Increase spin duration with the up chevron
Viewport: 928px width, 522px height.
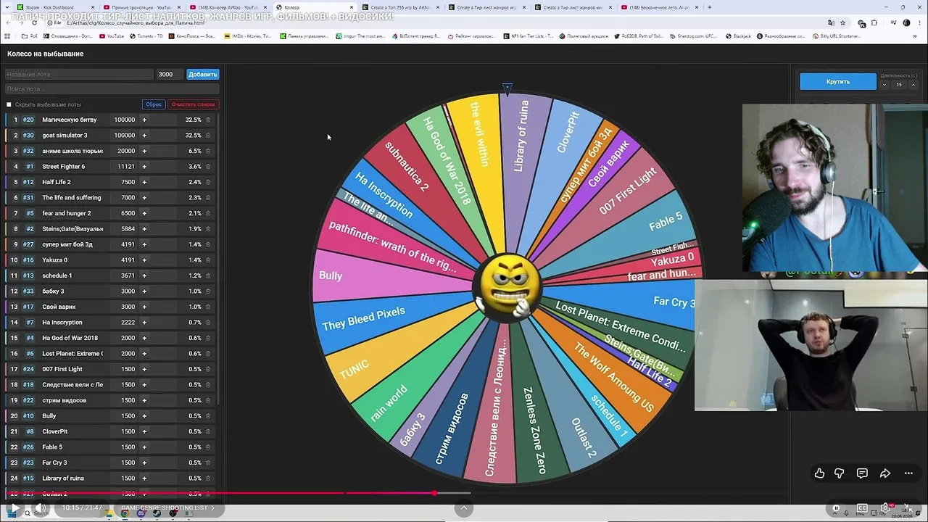912,85
